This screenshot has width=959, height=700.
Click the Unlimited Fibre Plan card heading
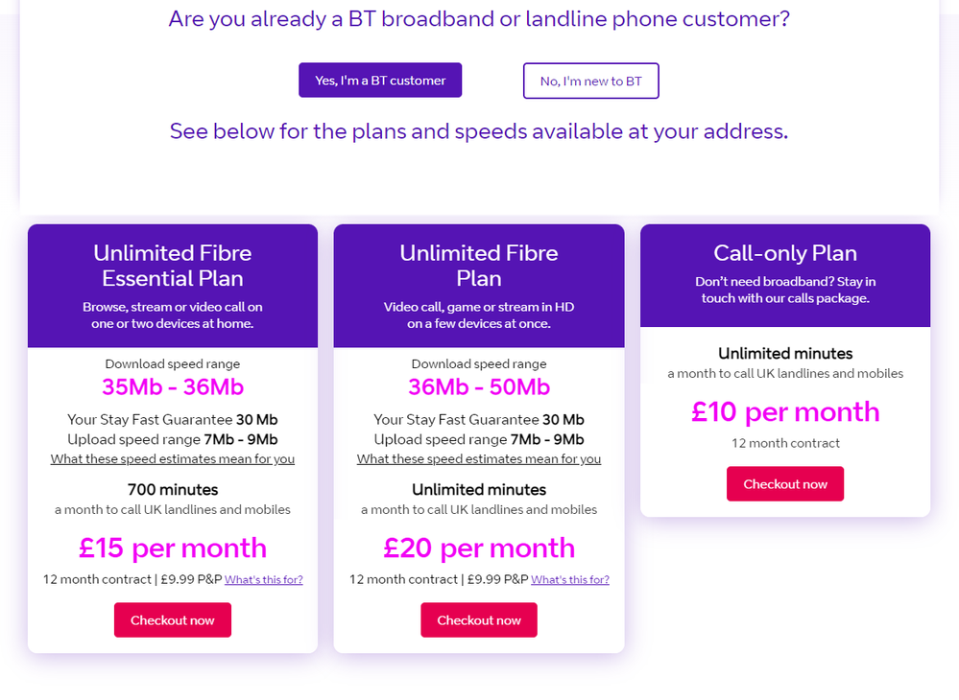tap(479, 266)
